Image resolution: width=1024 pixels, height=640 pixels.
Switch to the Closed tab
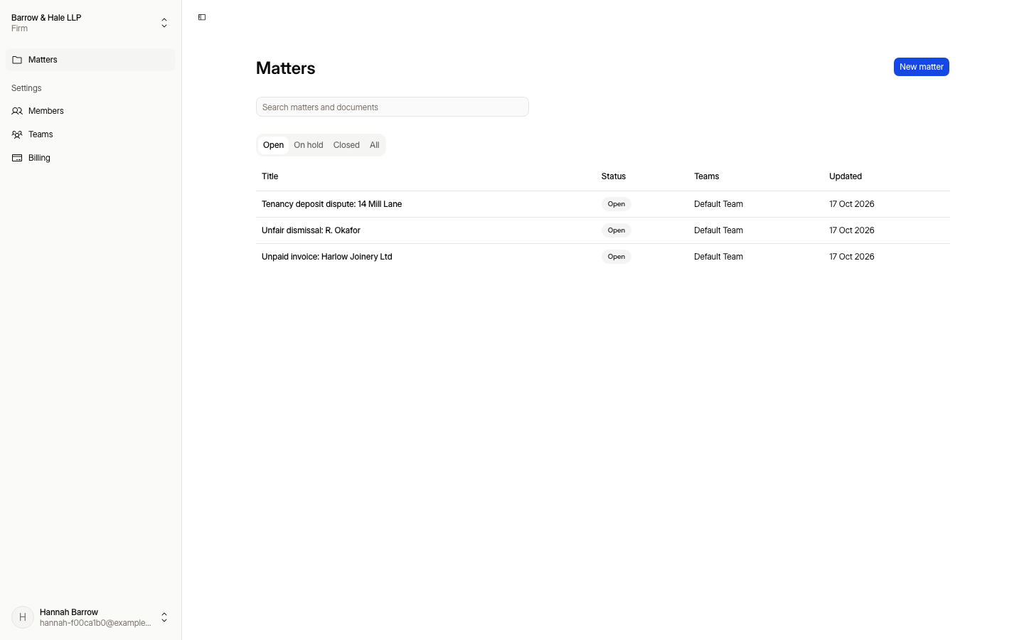[x=346, y=145]
